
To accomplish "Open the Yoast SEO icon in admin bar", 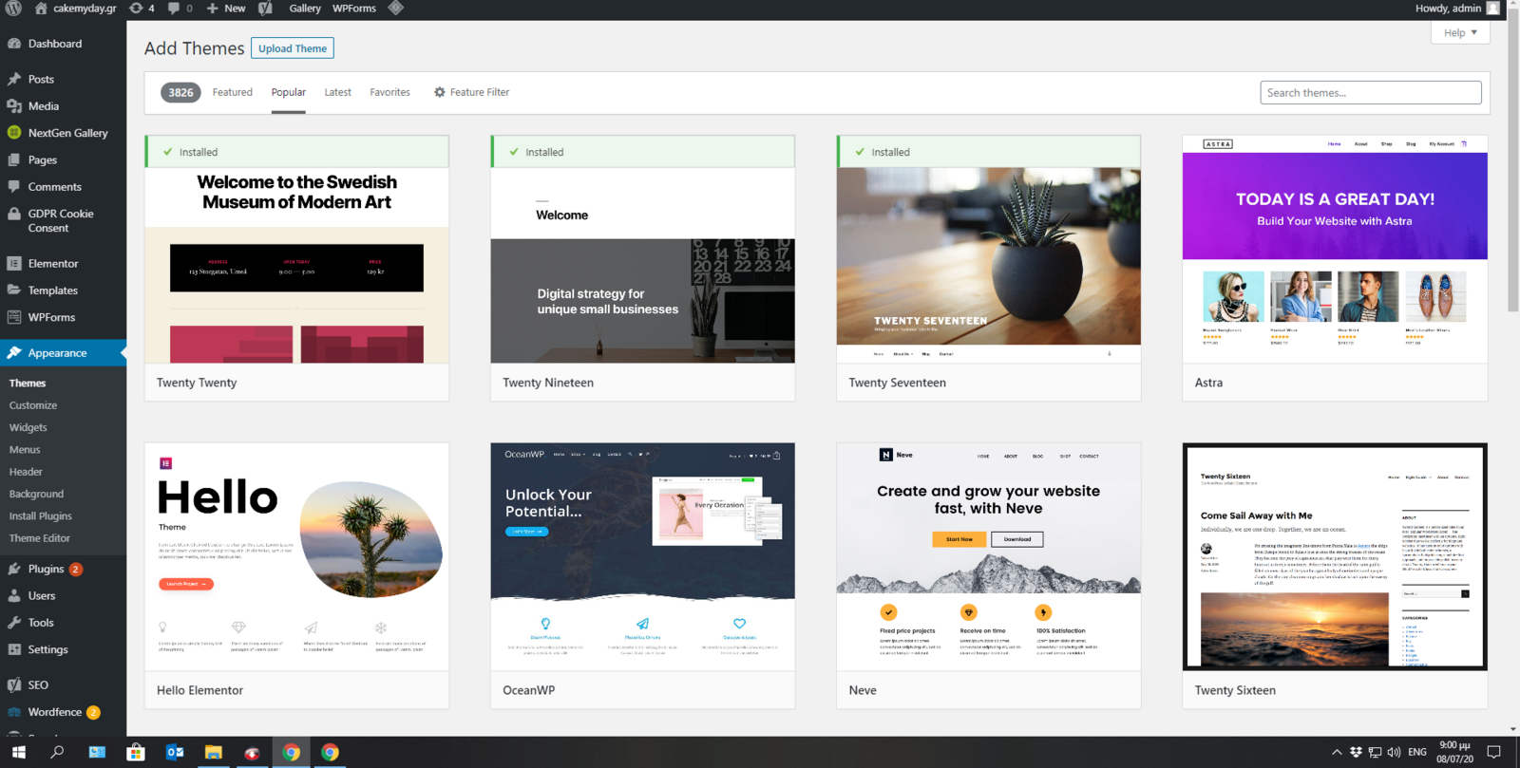I will pyautogui.click(x=265, y=9).
